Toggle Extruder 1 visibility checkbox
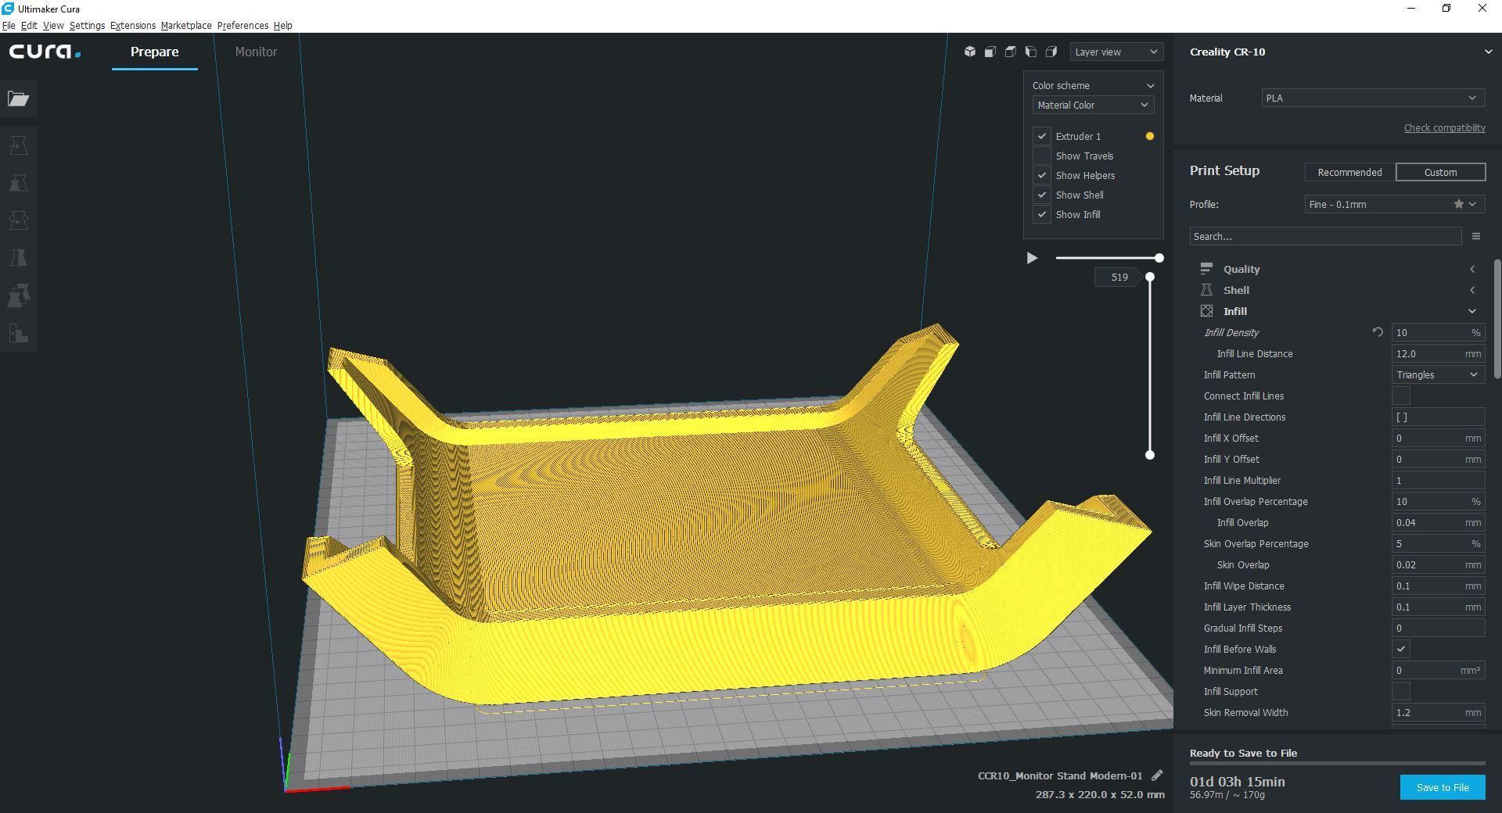This screenshot has width=1502, height=813. (x=1042, y=136)
